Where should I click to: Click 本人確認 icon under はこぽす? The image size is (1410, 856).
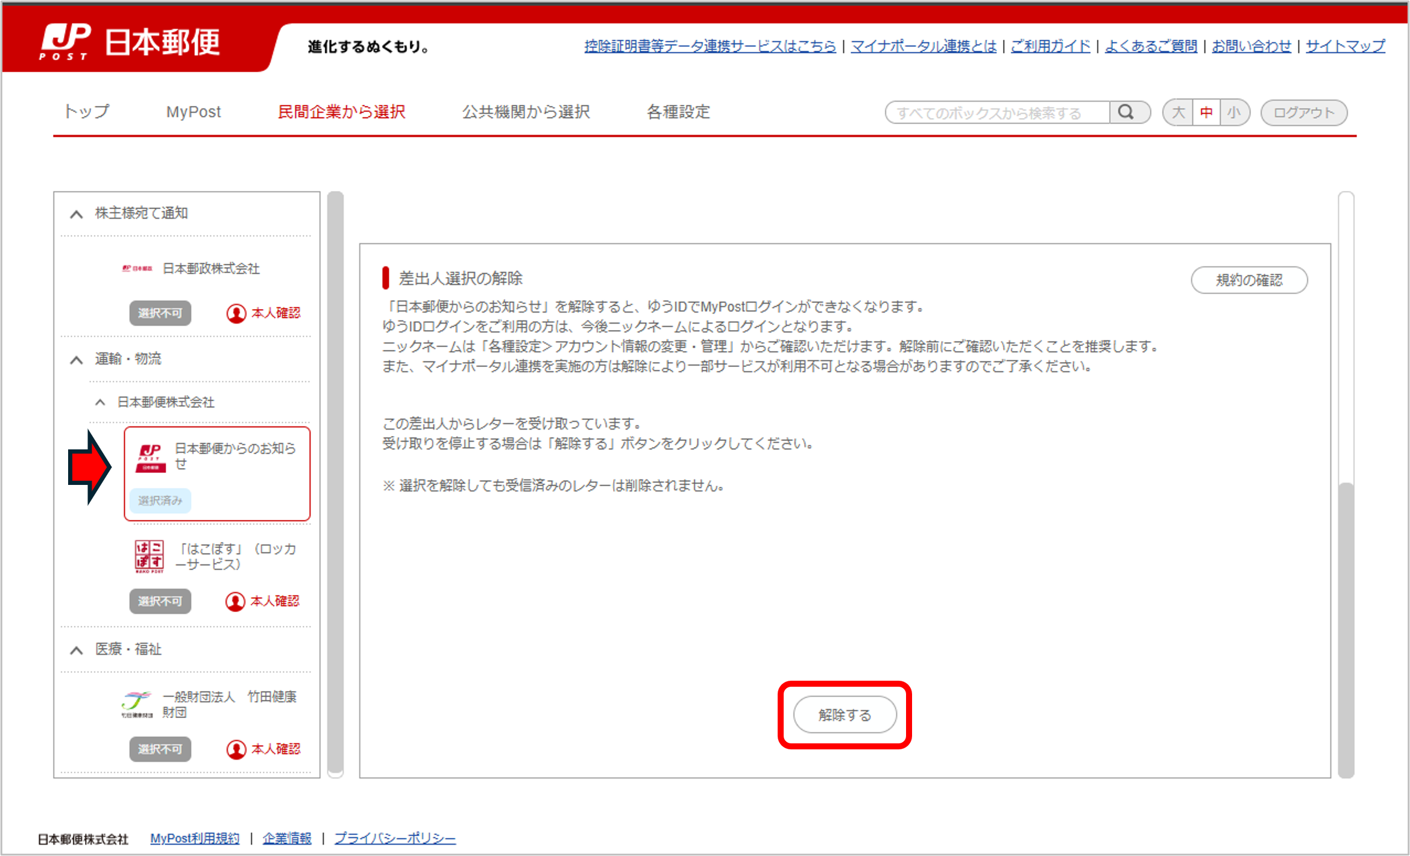coord(235,601)
